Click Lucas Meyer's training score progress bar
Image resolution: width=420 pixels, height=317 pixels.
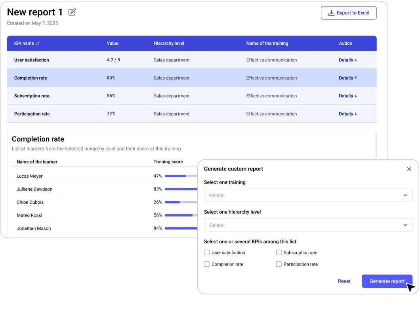click(181, 176)
